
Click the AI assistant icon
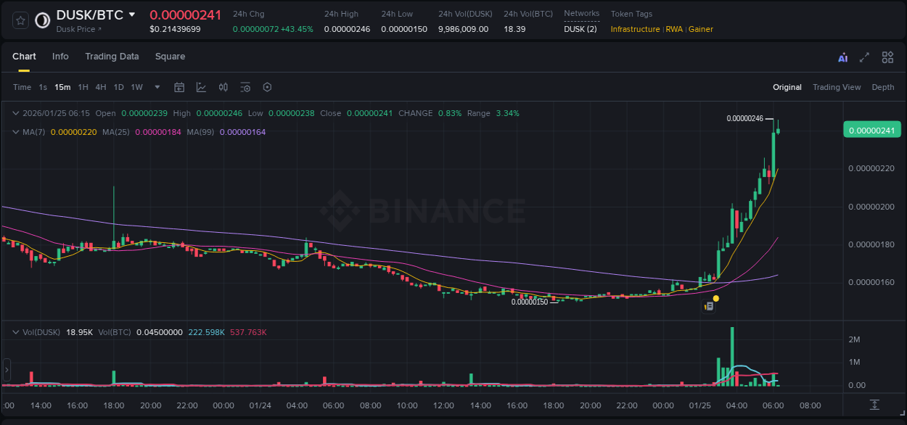841,57
